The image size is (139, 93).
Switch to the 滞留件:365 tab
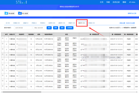72,23
